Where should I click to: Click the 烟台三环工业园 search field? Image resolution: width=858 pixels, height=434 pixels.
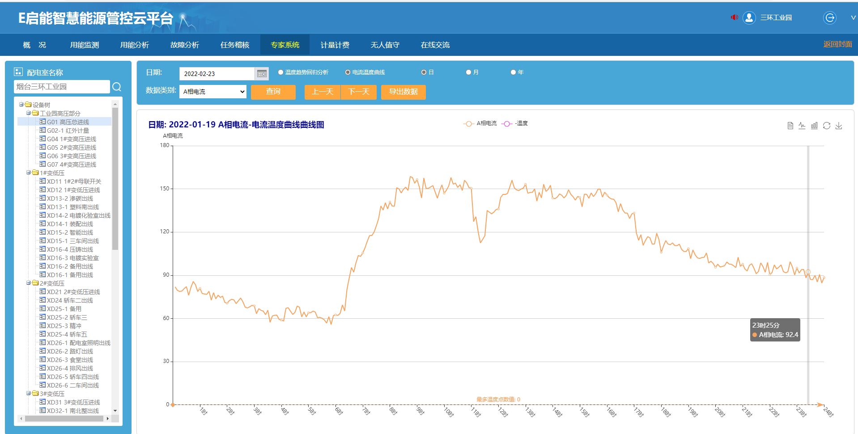[62, 87]
